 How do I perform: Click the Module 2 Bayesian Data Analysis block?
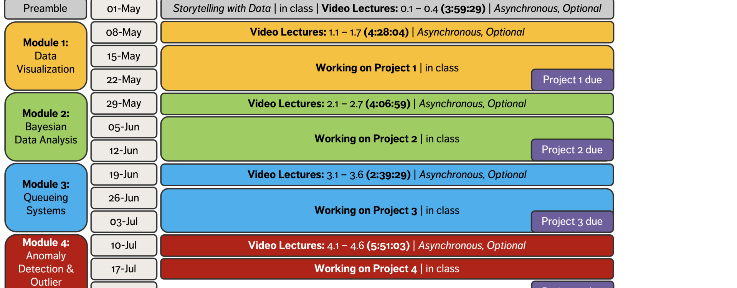[46, 127]
